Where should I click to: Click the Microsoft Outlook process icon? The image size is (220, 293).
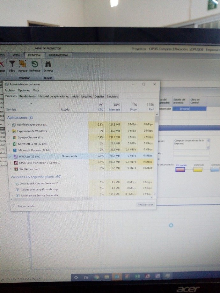pyautogui.click(x=14, y=150)
